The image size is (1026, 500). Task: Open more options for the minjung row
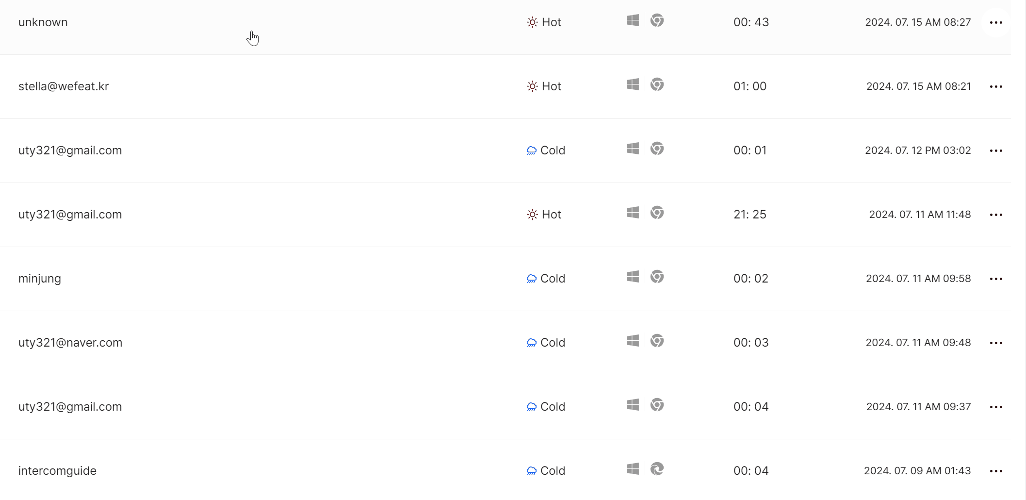click(x=996, y=279)
